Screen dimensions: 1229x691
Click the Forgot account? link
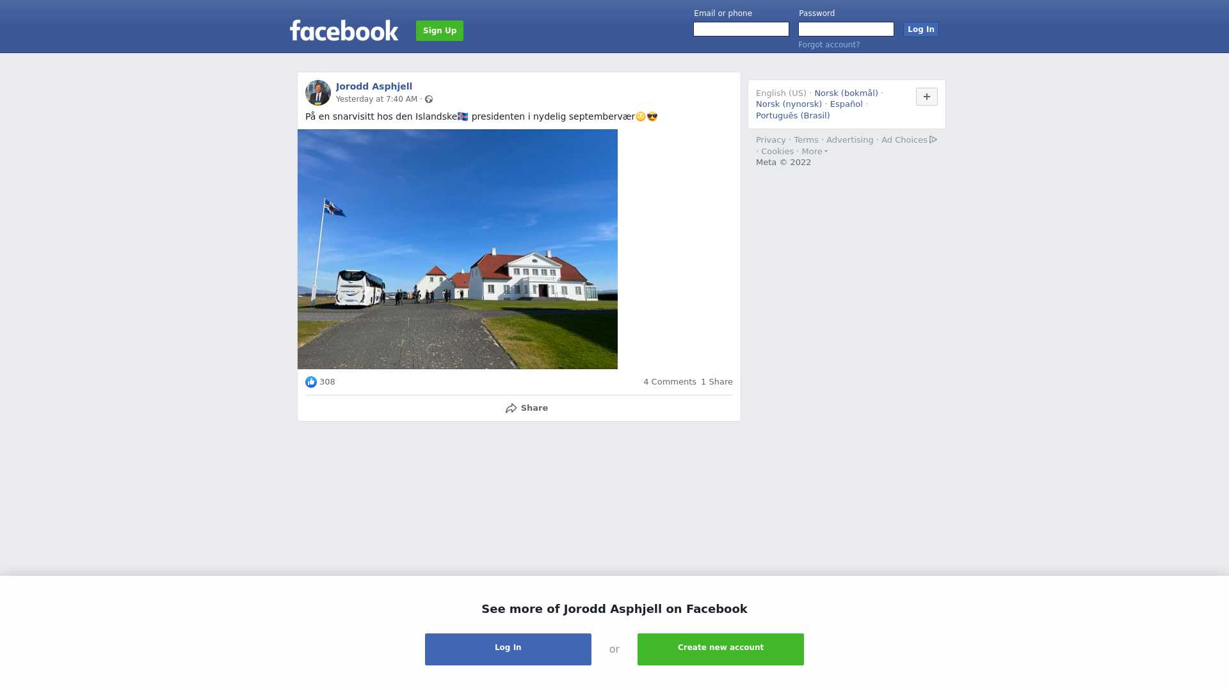click(829, 45)
